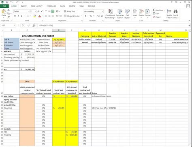Select the middle align icon

pyautogui.click(x=49, y=11)
